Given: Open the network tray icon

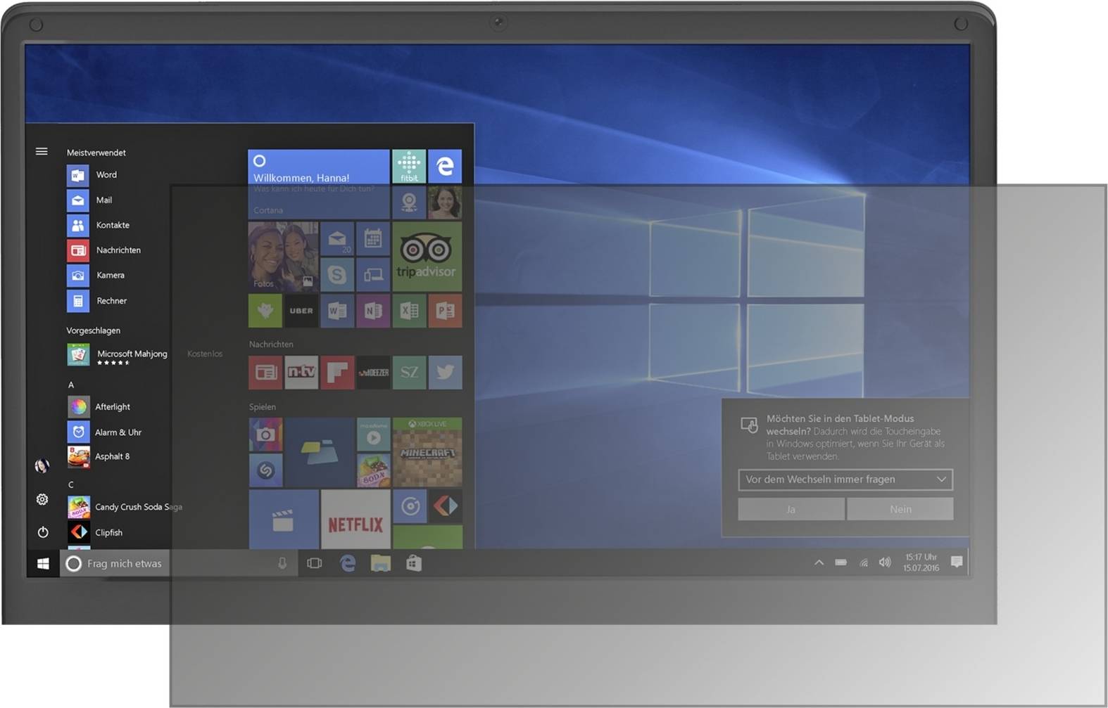Looking at the screenshot, I should point(863,562).
